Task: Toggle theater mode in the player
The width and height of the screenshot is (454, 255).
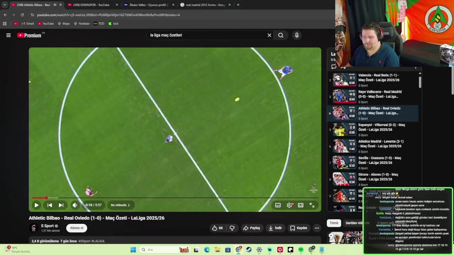Action: point(301,205)
